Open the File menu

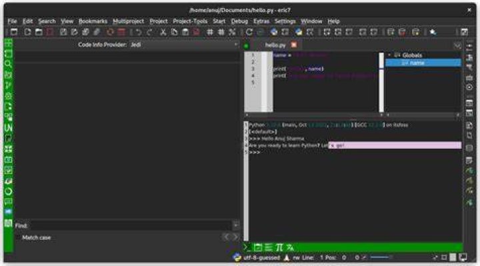coord(12,21)
